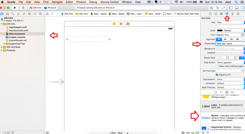Click the Run (play) button in toolbar
This screenshot has width=245, height=134.
click(x=14, y=7)
